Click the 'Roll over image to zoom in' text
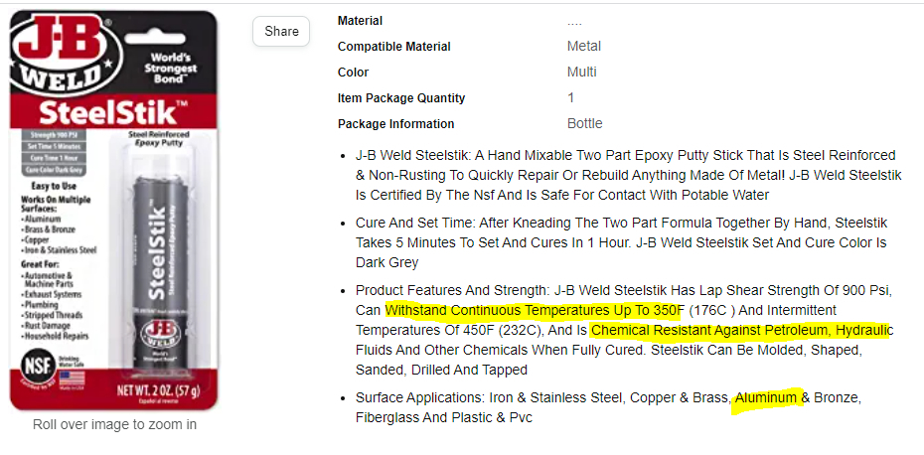Viewport: 924px width, 455px height. coord(114,424)
